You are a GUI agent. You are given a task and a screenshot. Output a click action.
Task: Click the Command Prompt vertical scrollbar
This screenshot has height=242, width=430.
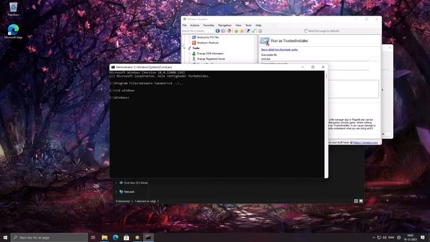click(326, 124)
